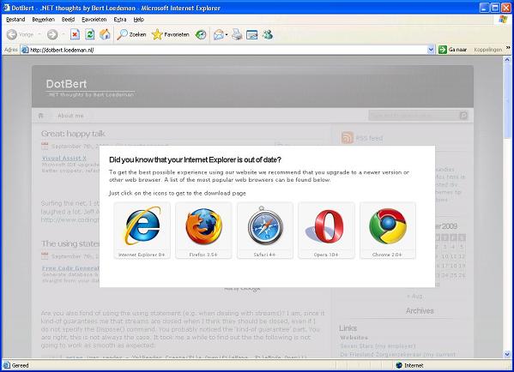Click the blog search magnifier icon
Image resolution: width=514 pixels, height=372 pixels.
coord(463,115)
